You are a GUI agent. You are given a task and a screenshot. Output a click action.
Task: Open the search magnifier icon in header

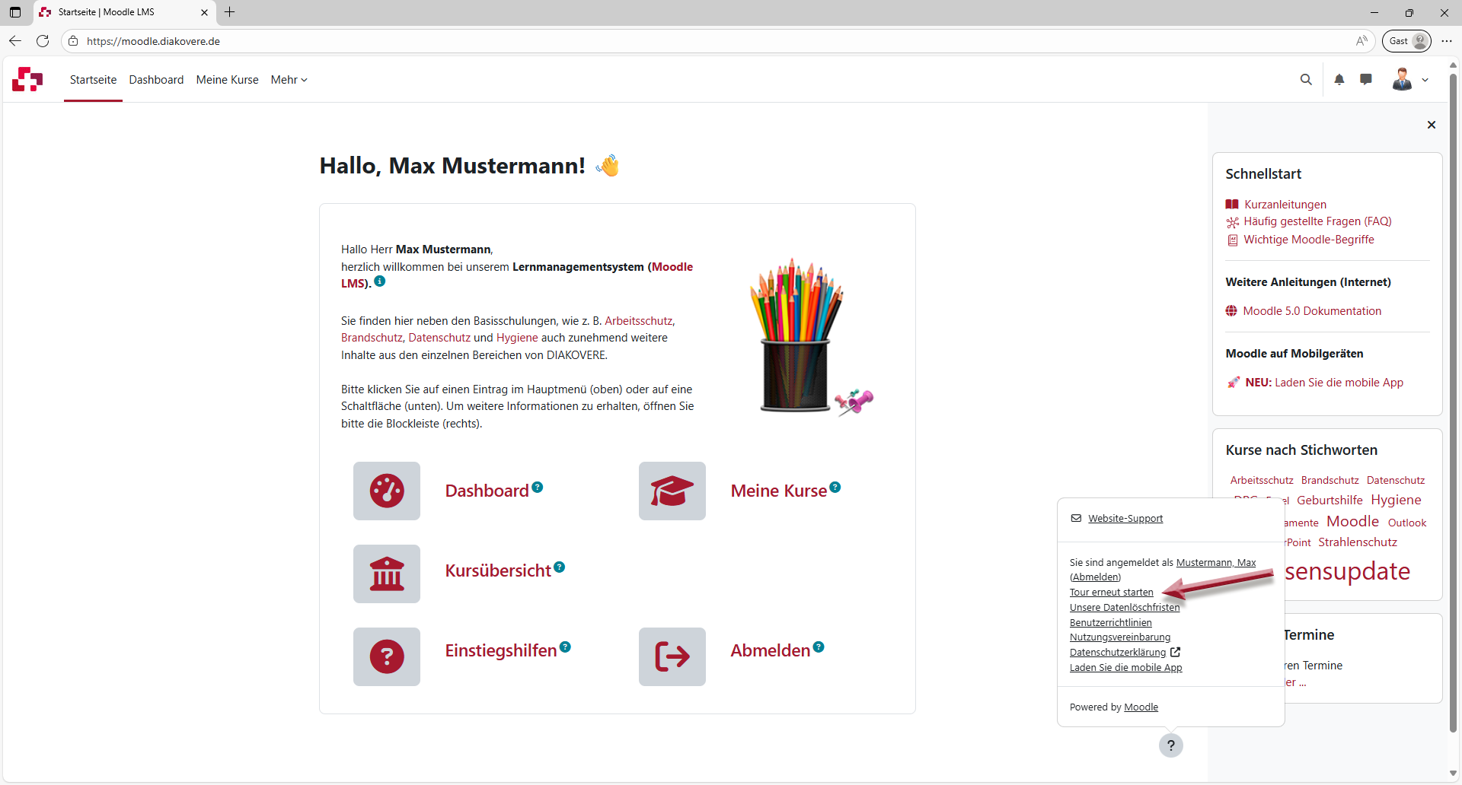pyautogui.click(x=1306, y=80)
